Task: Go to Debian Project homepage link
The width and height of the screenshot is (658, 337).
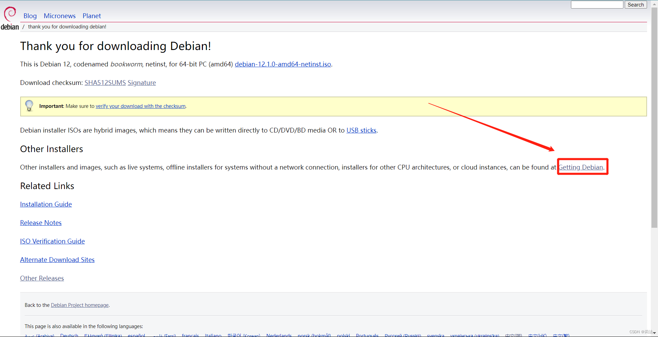Action: (x=80, y=305)
